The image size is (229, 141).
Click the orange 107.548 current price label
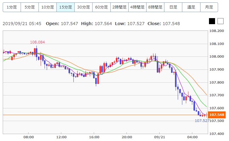pos(217,115)
